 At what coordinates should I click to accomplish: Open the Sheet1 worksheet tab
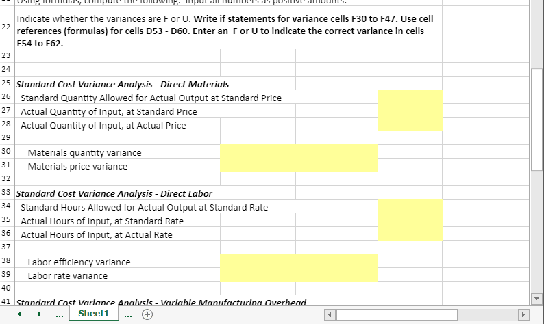click(94, 314)
